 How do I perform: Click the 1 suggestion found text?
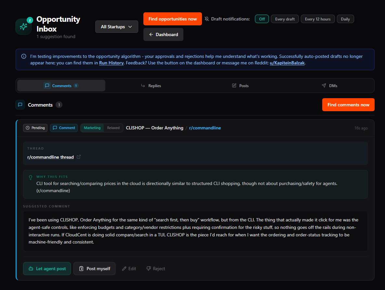56,37
